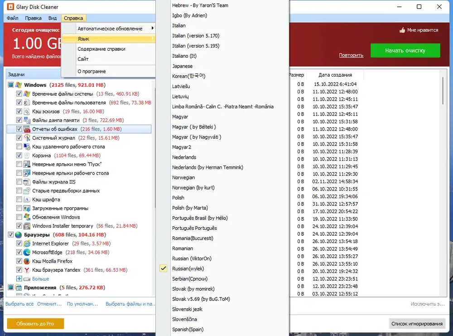Click the Отчеты об ошибках item icon
Image resolution: width=453 pixels, height=336 pixels.
coord(27,129)
